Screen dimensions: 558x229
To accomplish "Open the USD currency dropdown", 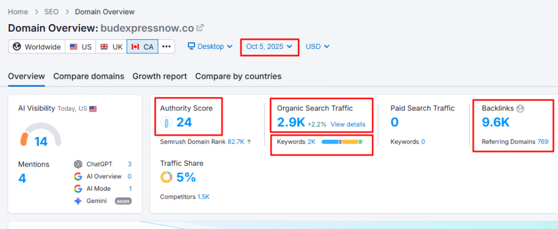I will click(x=318, y=47).
